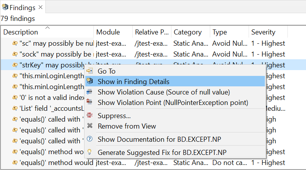Click the lightbulb Suggested Fix icon
This screenshot has width=306, height=170.
coord(90,152)
